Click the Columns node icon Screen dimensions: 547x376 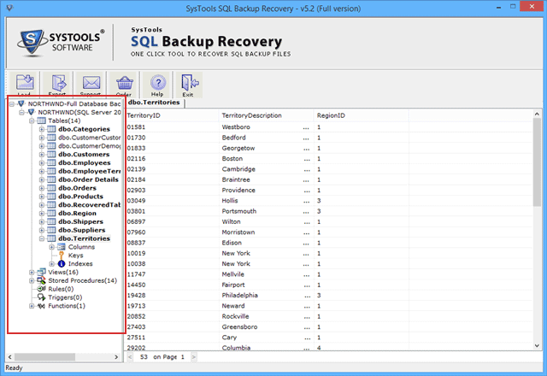click(62, 247)
